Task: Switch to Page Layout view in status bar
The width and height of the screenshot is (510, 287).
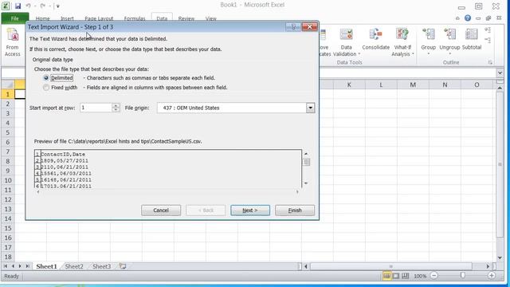Action: [396, 276]
